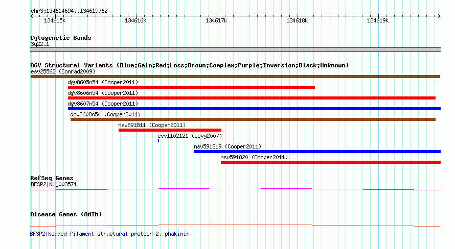The width and height of the screenshot is (455, 249).
Task: Open esv1102121 (Levy2007) variant label
Action: point(190,136)
